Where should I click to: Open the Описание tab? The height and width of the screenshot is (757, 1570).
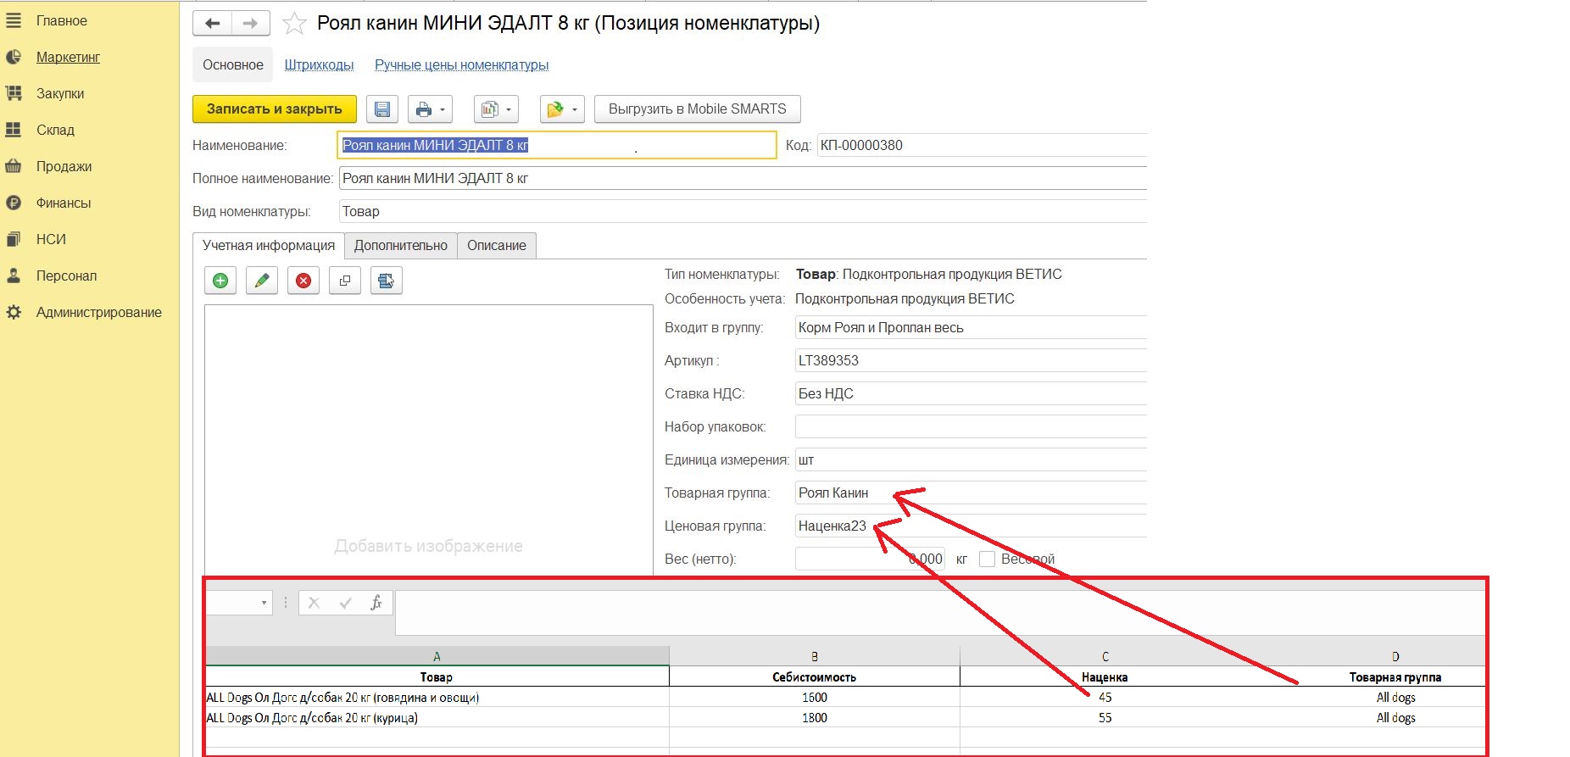click(x=496, y=246)
